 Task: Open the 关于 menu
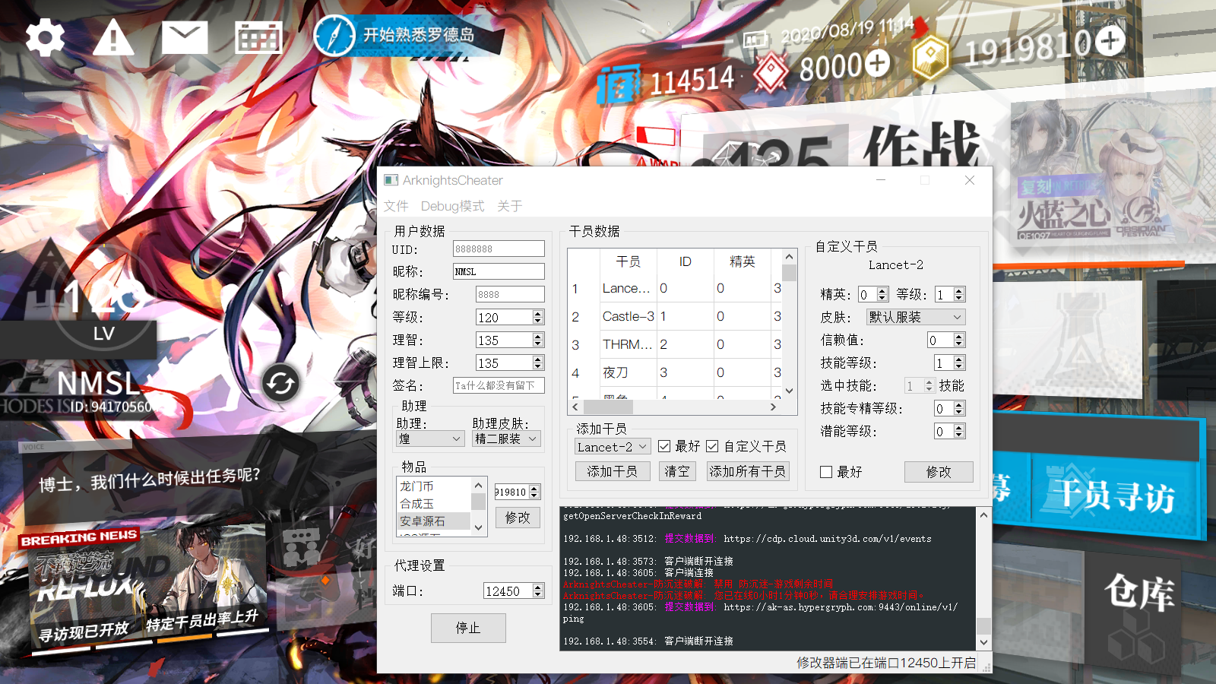(509, 206)
